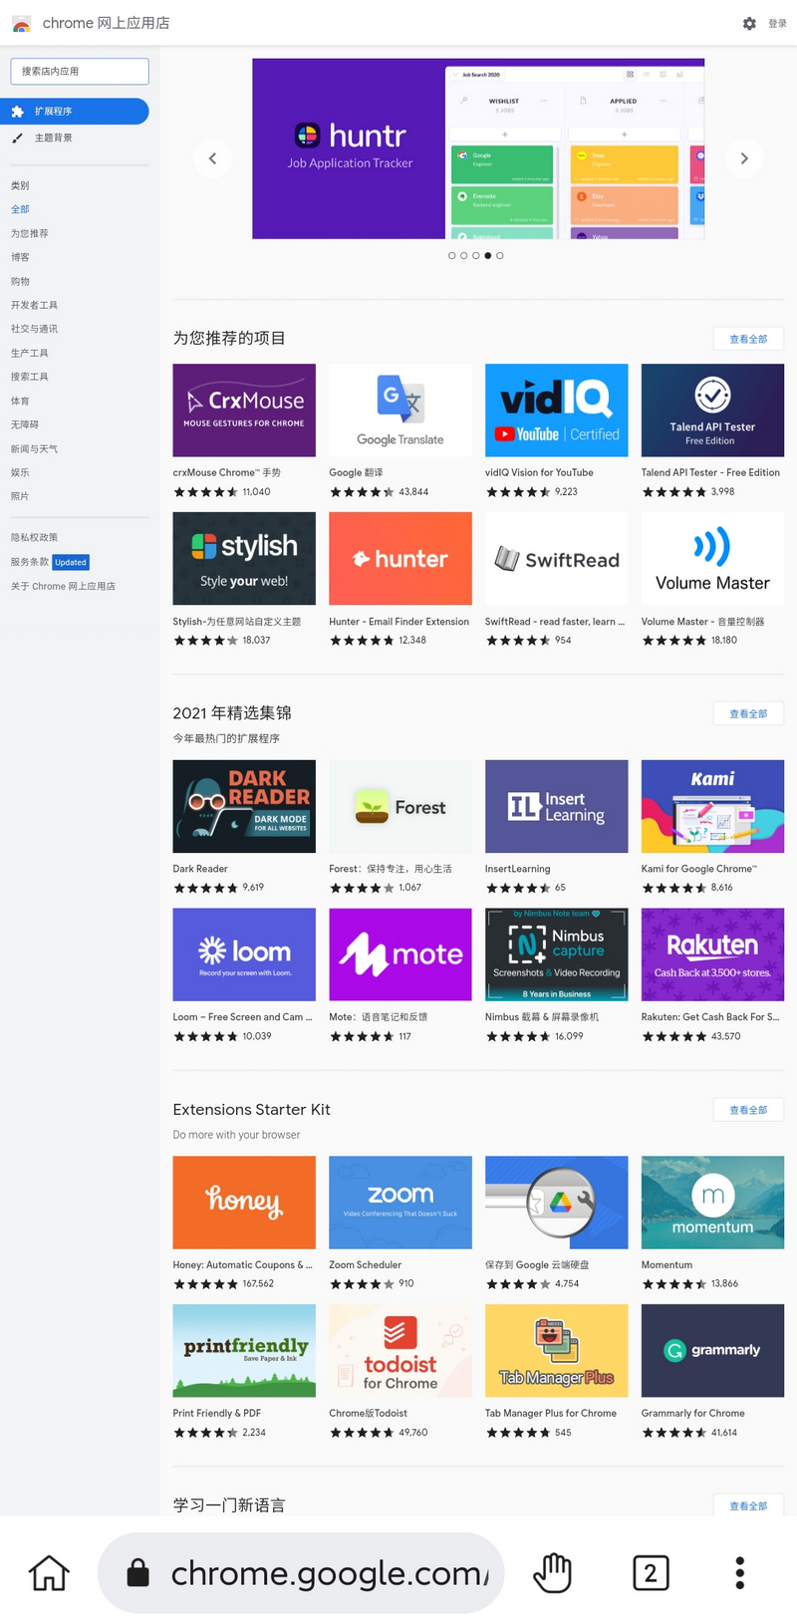Click 查看全部 for Extensions Starter Kit
This screenshot has width=797, height=1624.
tap(748, 1110)
